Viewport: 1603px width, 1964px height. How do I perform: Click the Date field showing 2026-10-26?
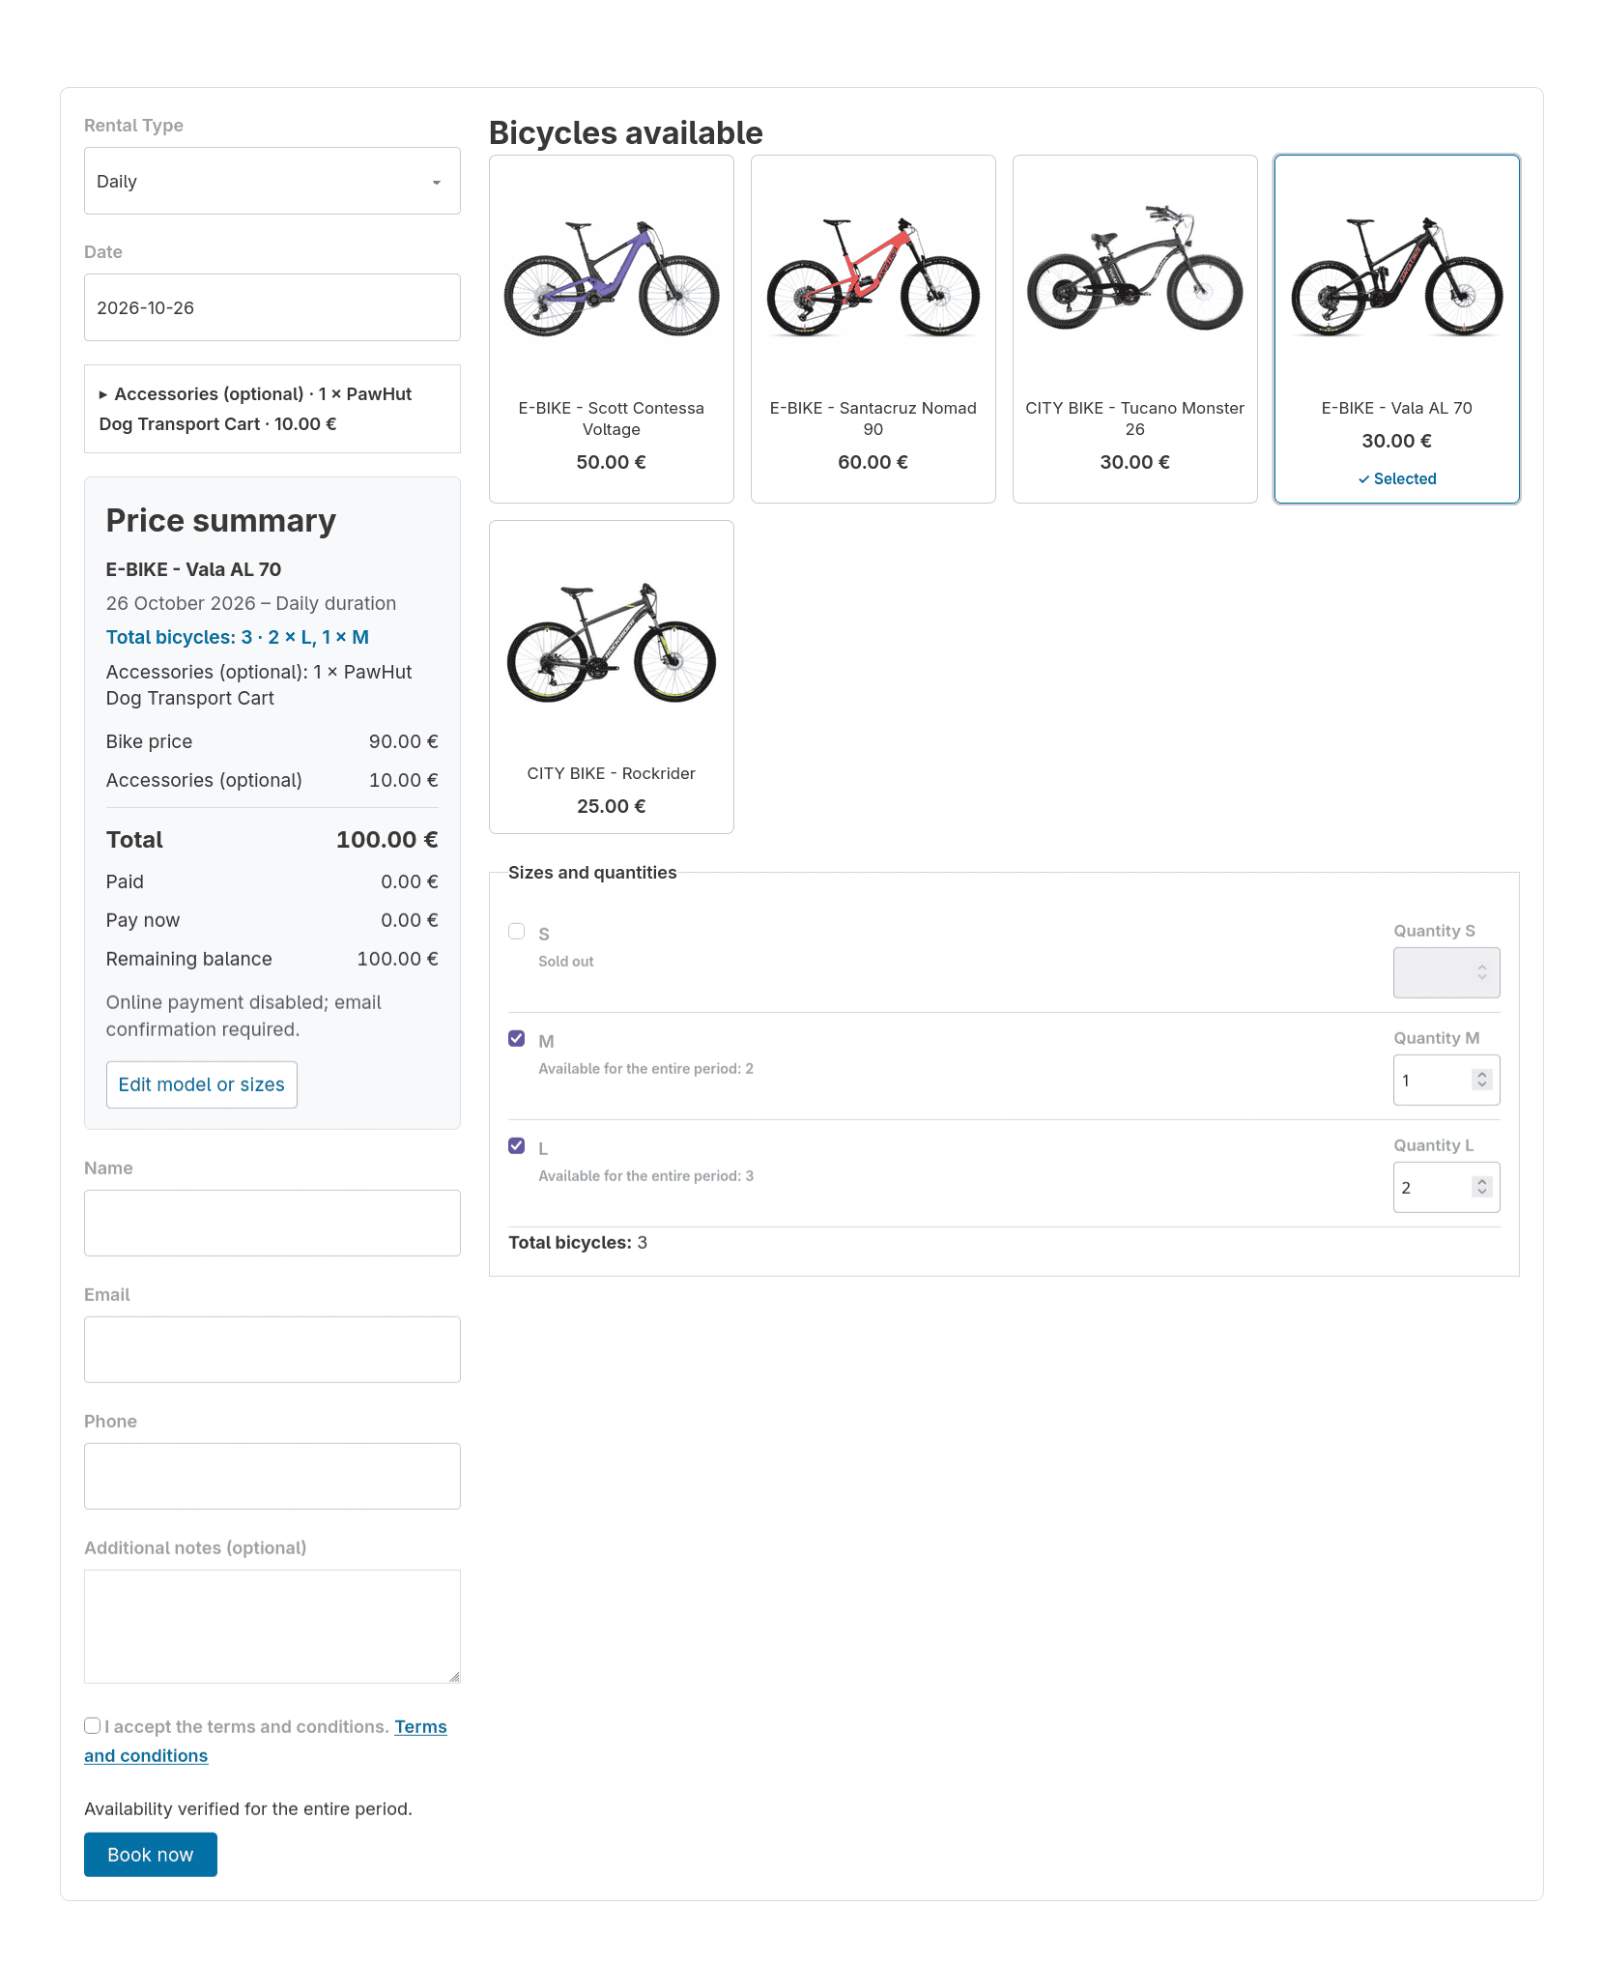272,307
